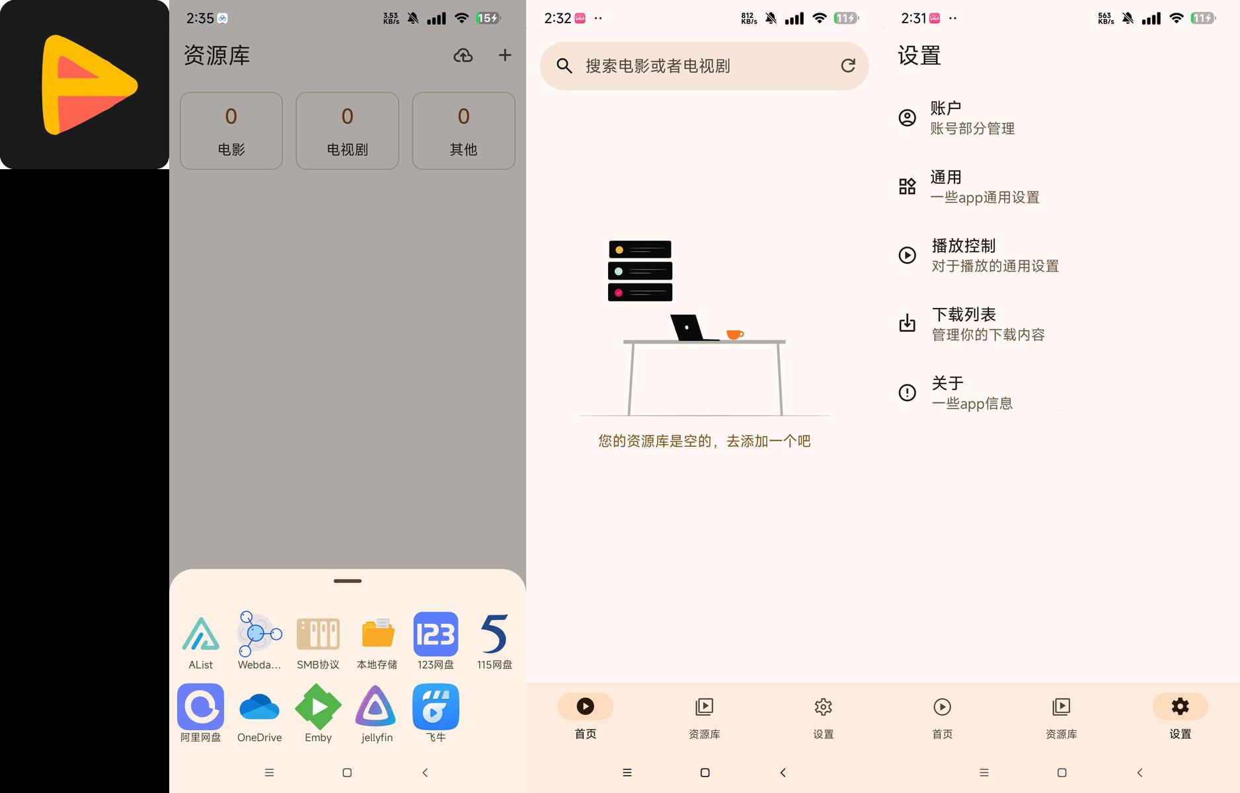Image resolution: width=1240 pixels, height=793 pixels.
Task: Select the SMB协议 source icon
Action: tap(318, 634)
